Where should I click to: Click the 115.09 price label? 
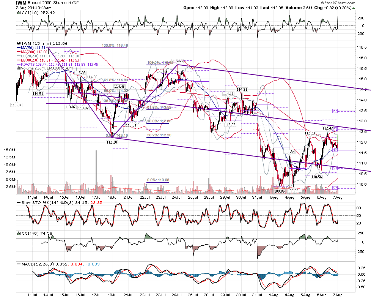80,73
